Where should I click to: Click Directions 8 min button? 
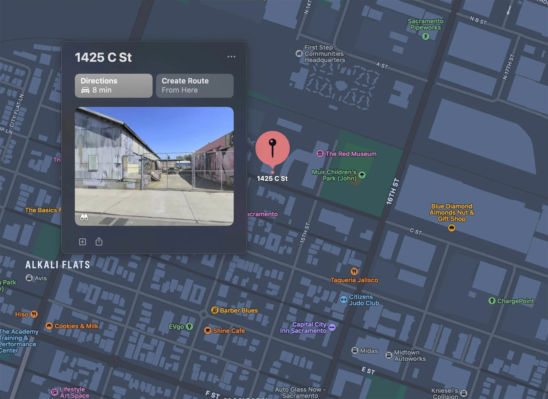(114, 86)
